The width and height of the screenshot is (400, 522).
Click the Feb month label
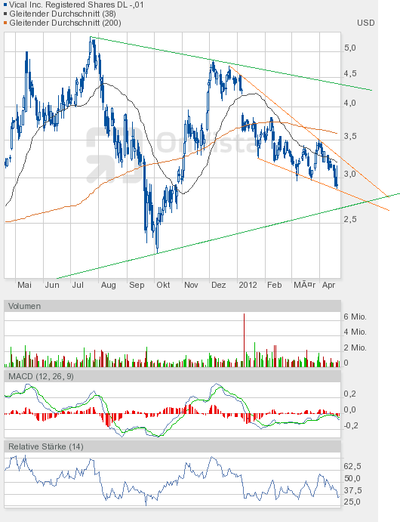click(x=274, y=285)
